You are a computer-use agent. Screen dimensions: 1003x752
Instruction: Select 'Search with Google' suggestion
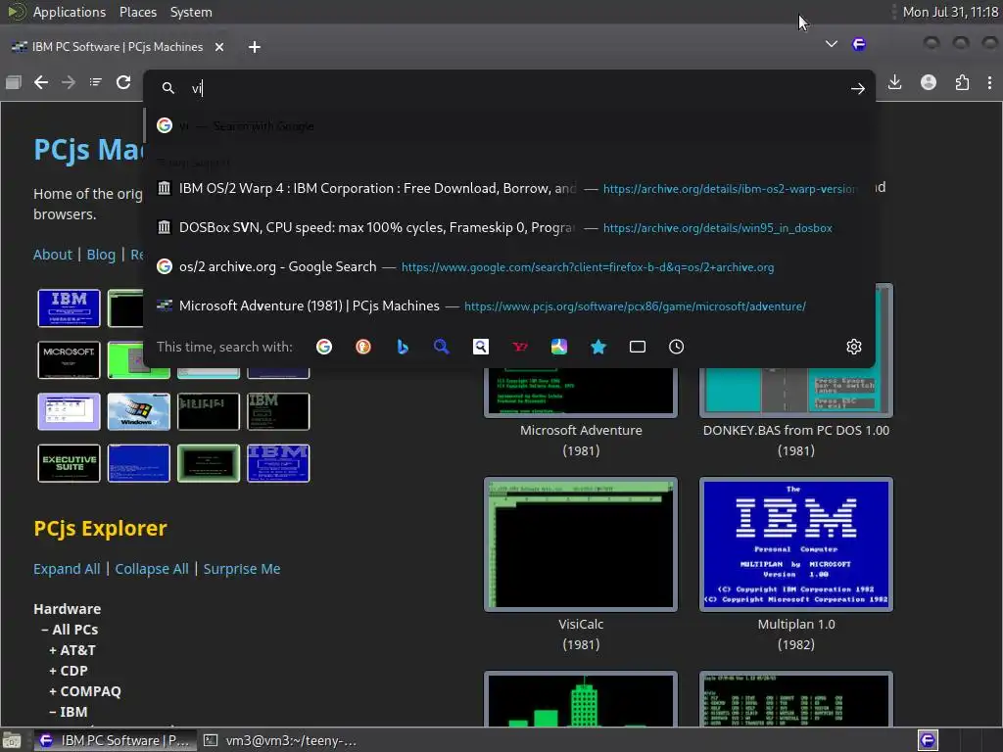coord(508,126)
